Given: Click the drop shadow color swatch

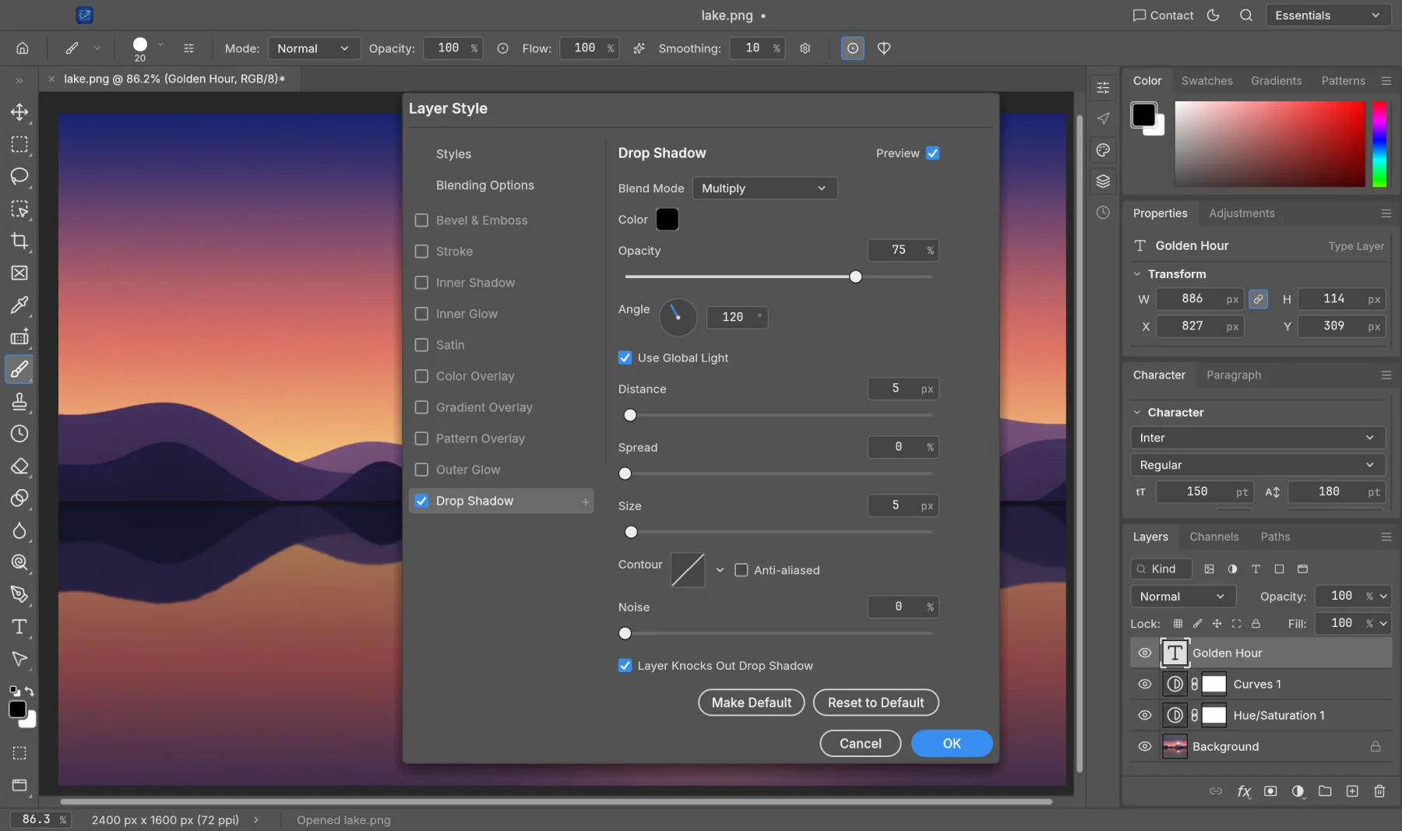Looking at the screenshot, I should click(x=668, y=220).
